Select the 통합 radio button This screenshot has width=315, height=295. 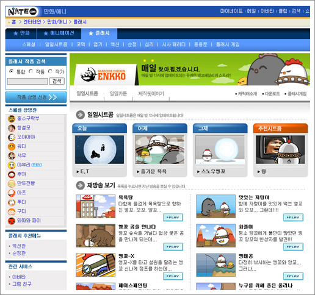(12, 71)
